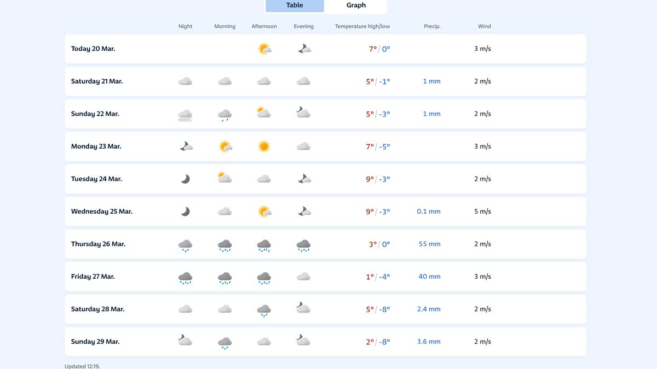This screenshot has width=657, height=369.
Task: Click the 55 mm precipitation value
Action: coord(430,244)
